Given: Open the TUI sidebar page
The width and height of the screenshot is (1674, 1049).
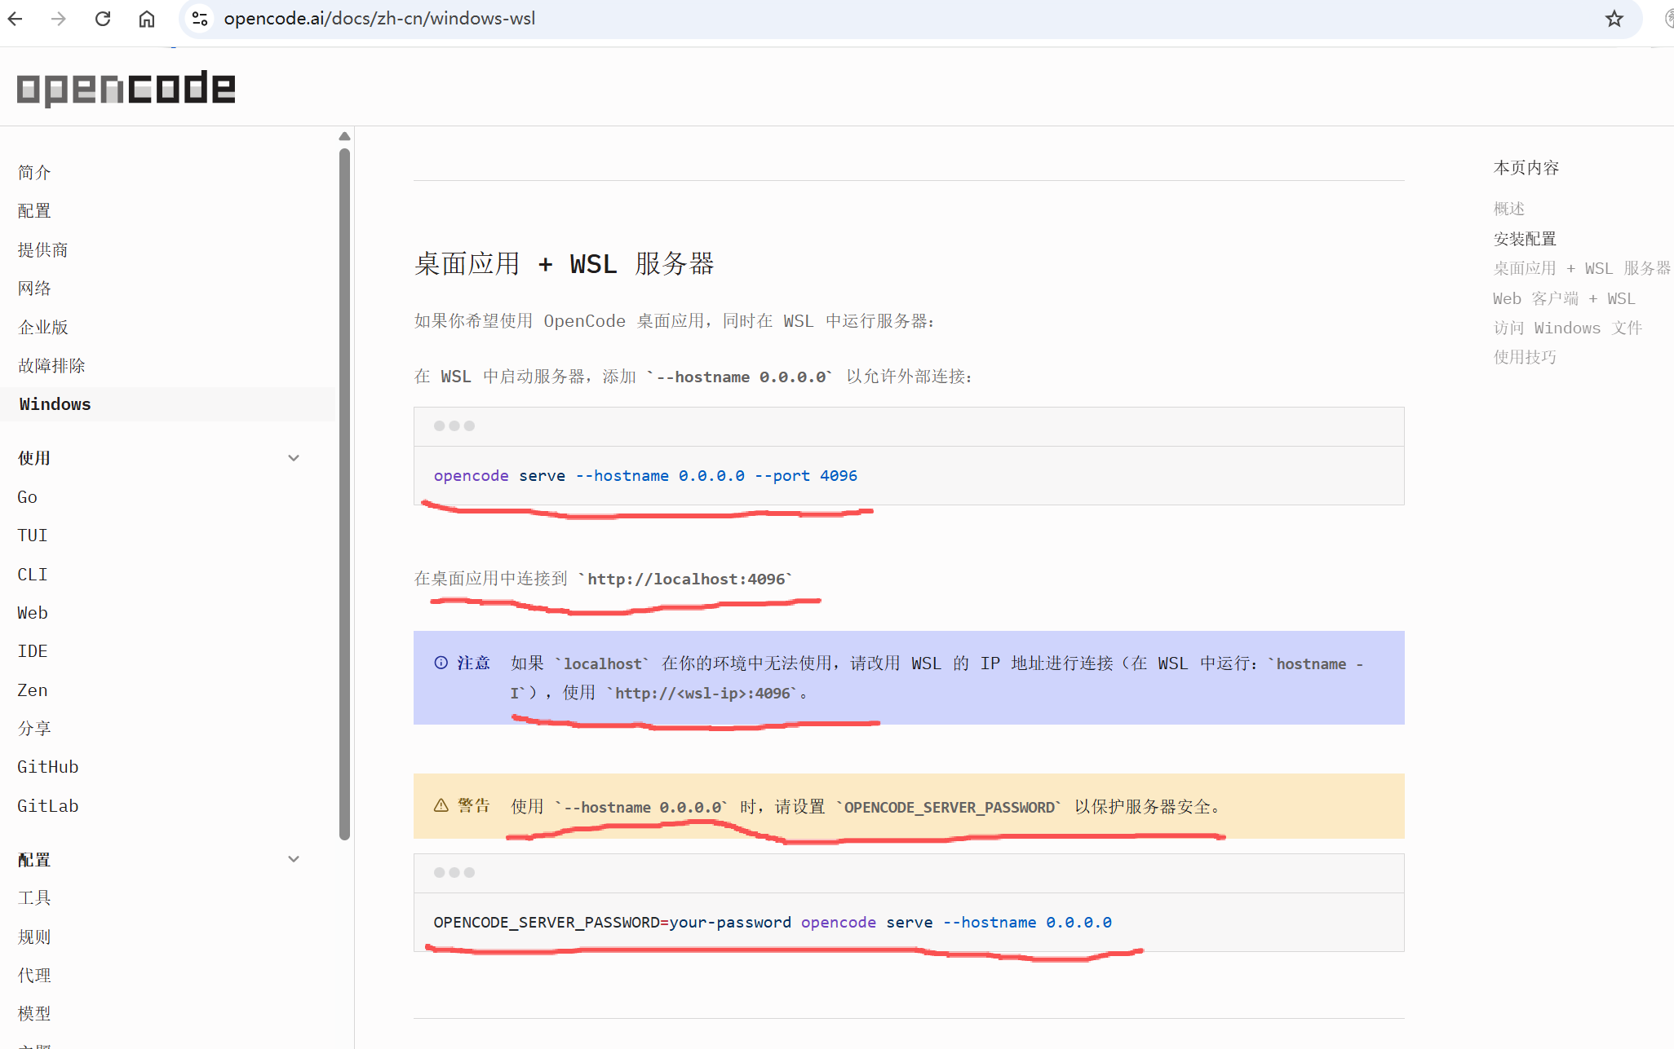Looking at the screenshot, I should 32,536.
